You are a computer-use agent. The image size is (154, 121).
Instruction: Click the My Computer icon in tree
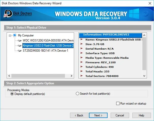15,35
